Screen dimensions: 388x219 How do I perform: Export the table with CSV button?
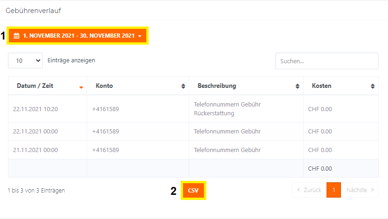(193, 190)
